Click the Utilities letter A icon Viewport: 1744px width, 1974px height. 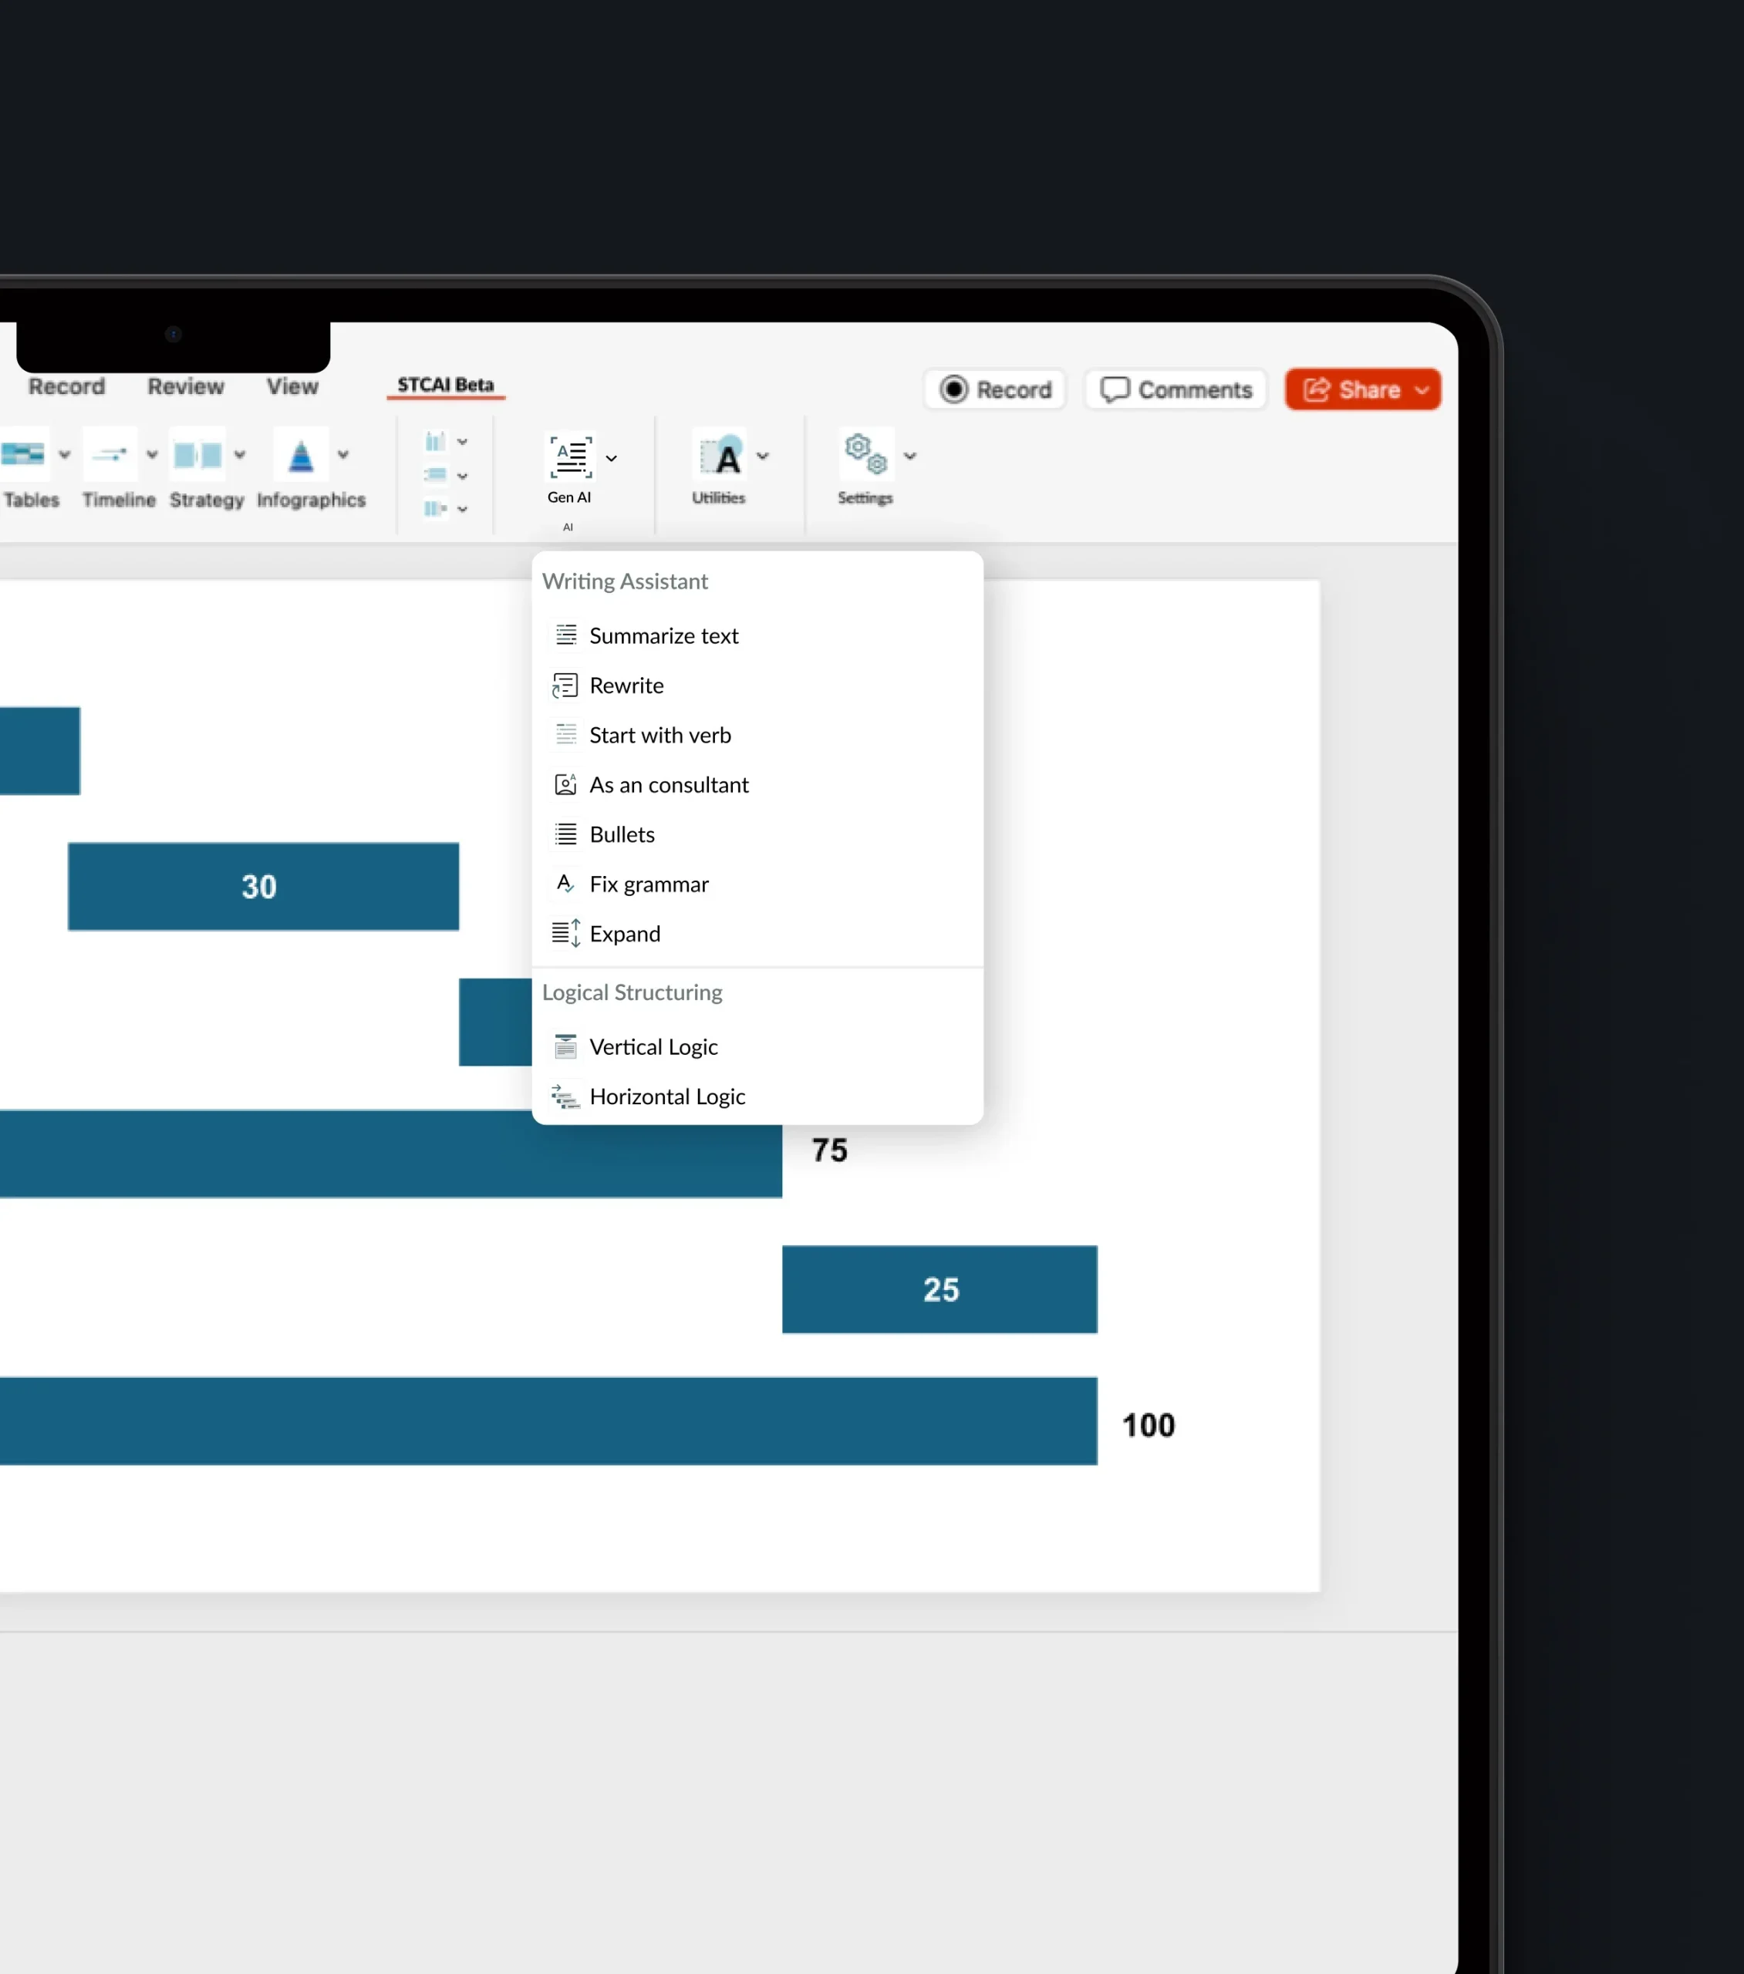720,456
